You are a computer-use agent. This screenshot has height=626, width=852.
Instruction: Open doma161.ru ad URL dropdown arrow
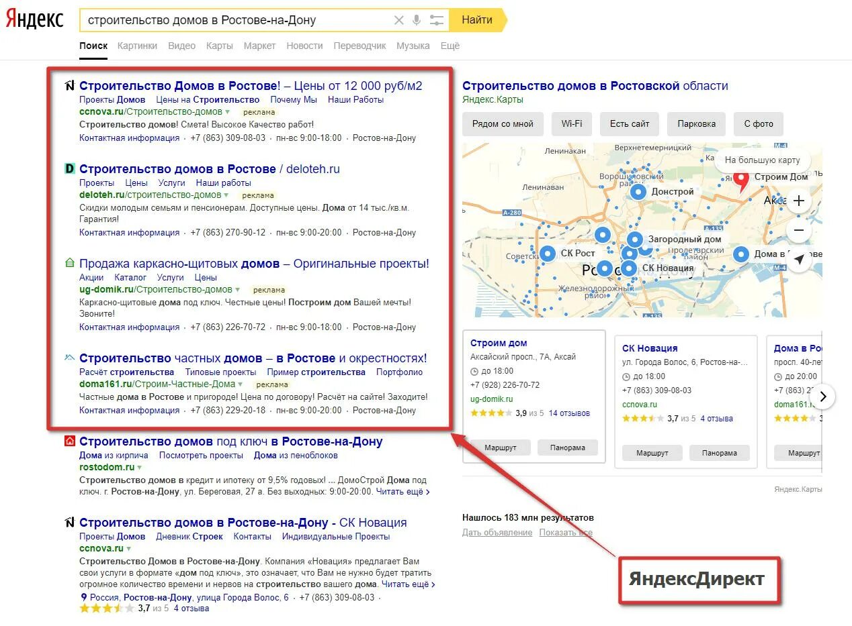point(241,384)
